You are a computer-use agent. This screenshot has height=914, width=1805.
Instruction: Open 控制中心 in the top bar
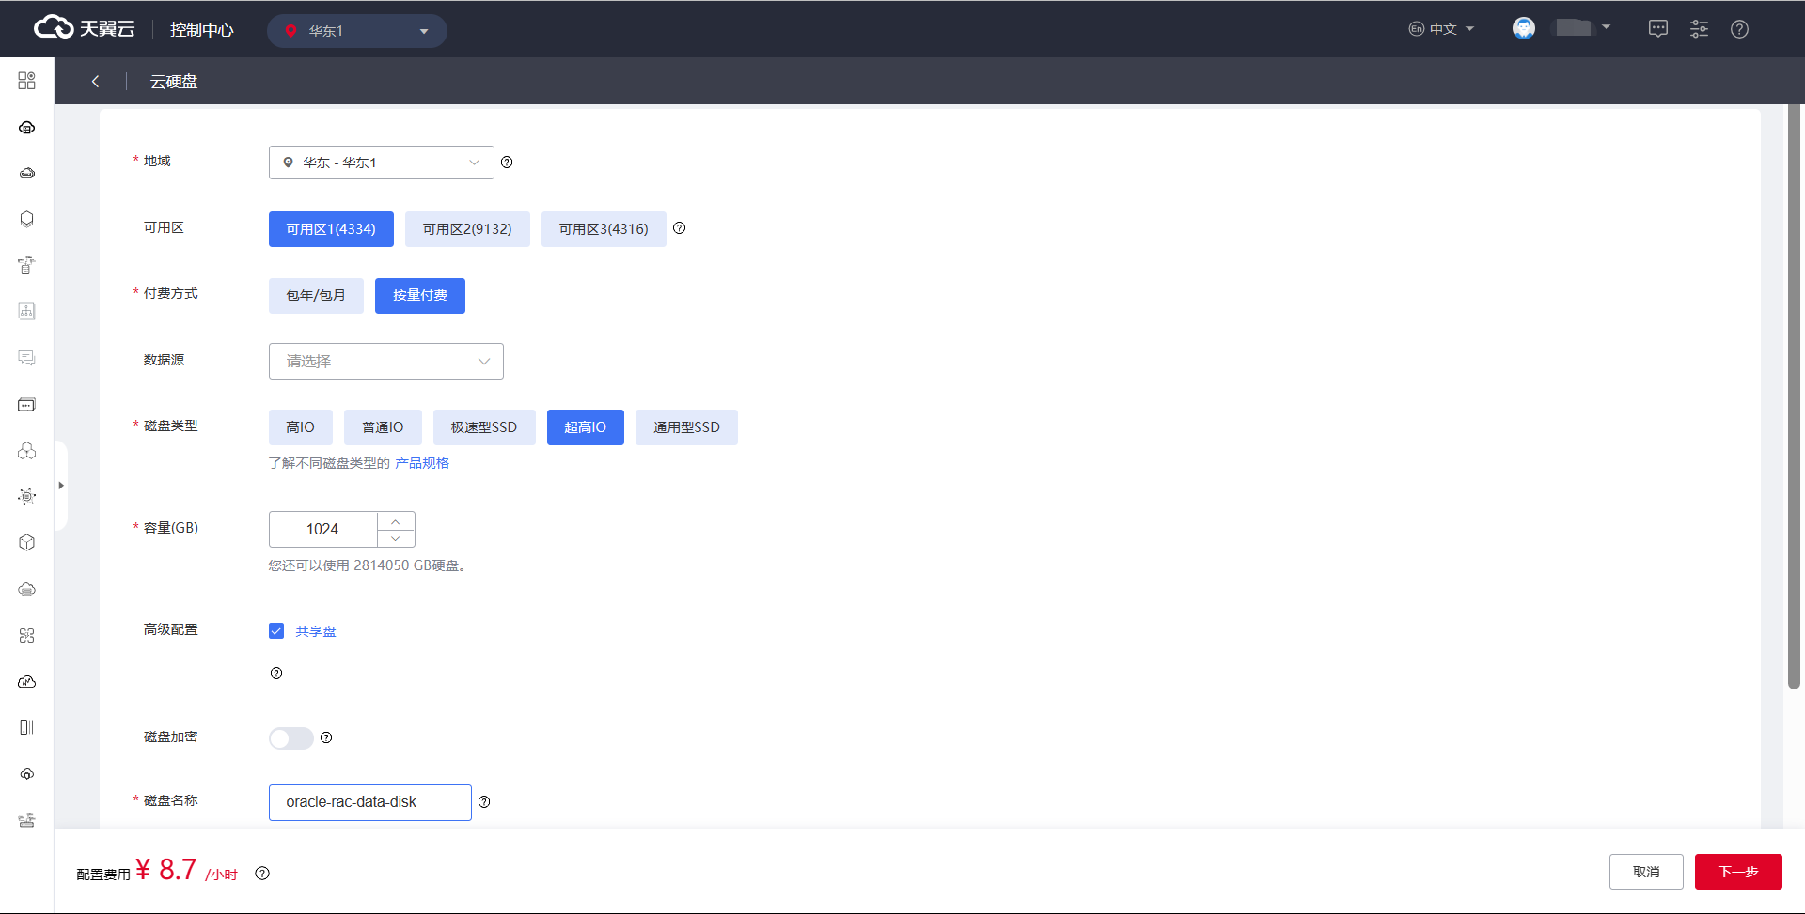[201, 29]
